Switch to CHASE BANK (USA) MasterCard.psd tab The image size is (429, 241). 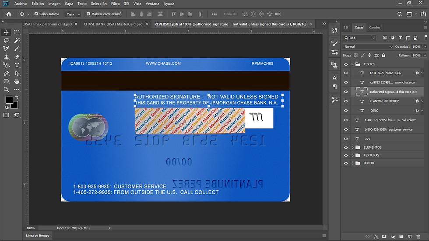[113, 24]
